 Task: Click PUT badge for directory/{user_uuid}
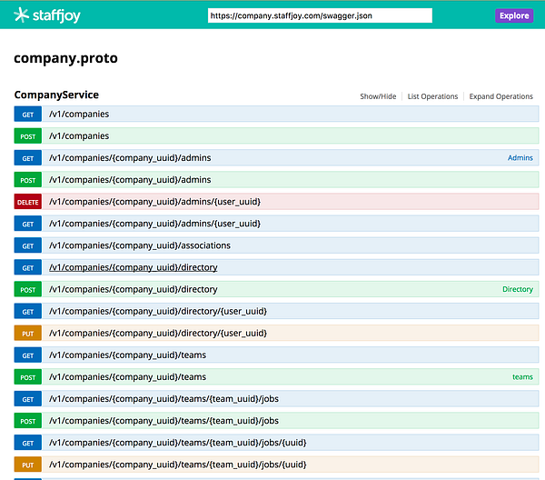28,334
